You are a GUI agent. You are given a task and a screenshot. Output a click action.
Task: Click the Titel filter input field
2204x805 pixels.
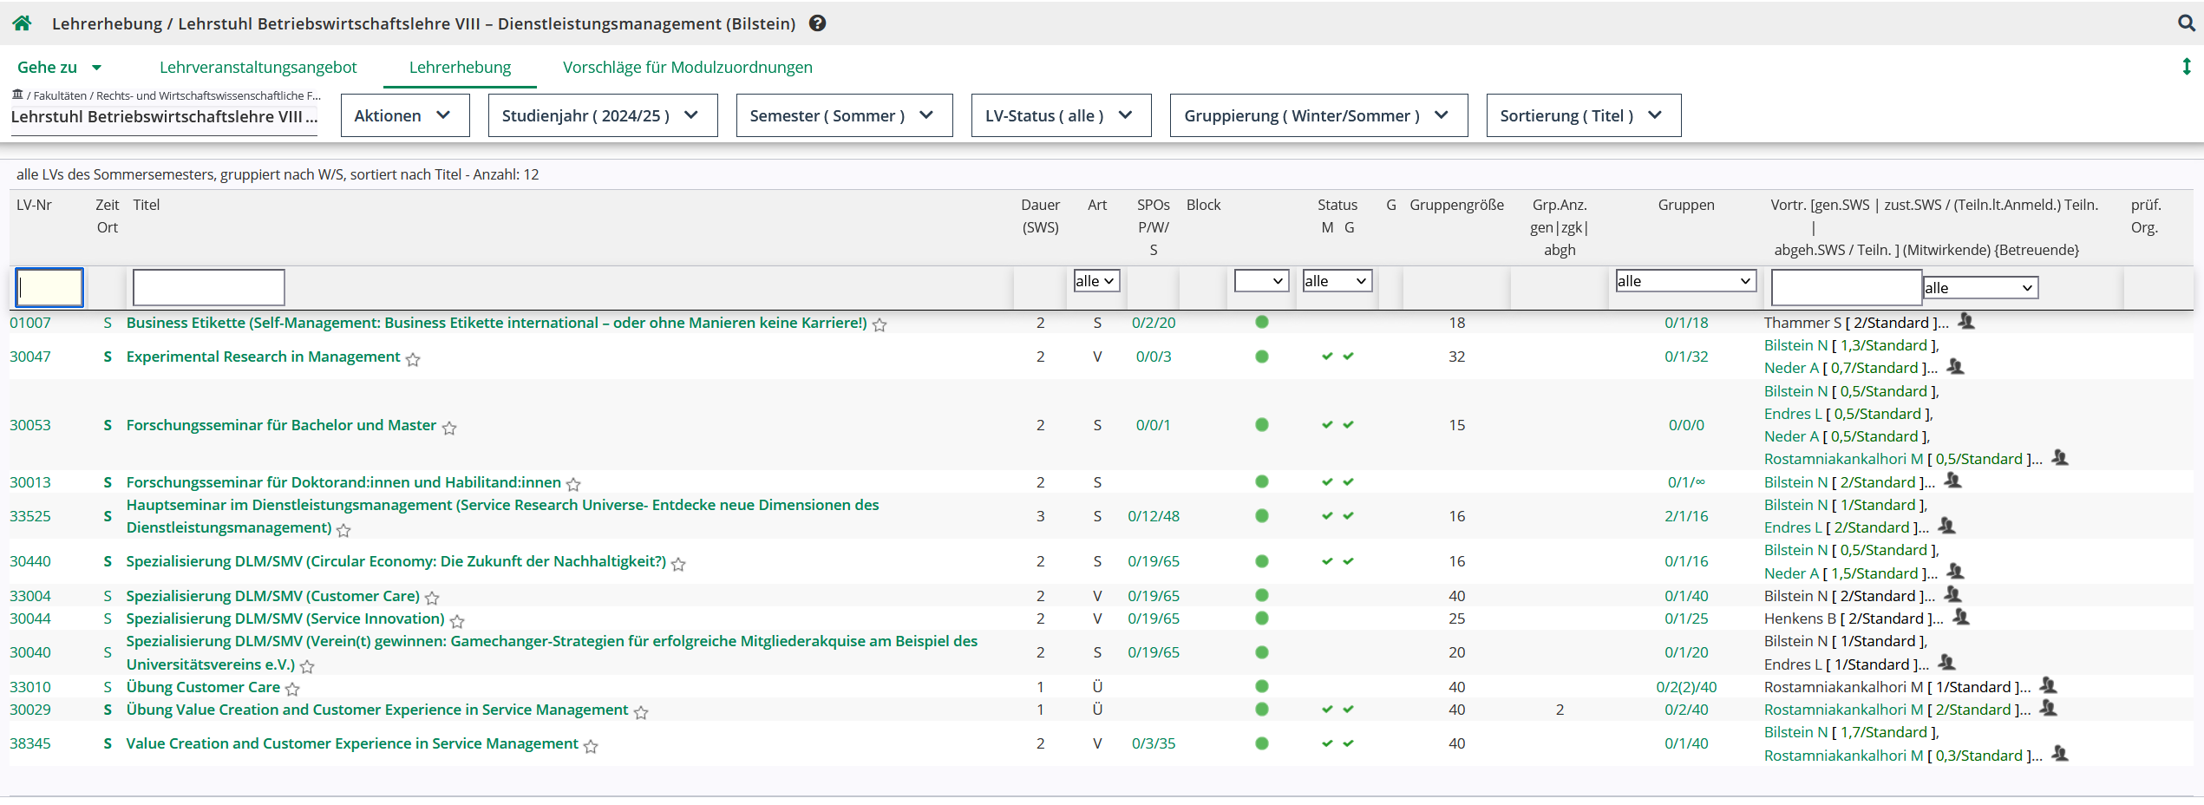tap(208, 287)
